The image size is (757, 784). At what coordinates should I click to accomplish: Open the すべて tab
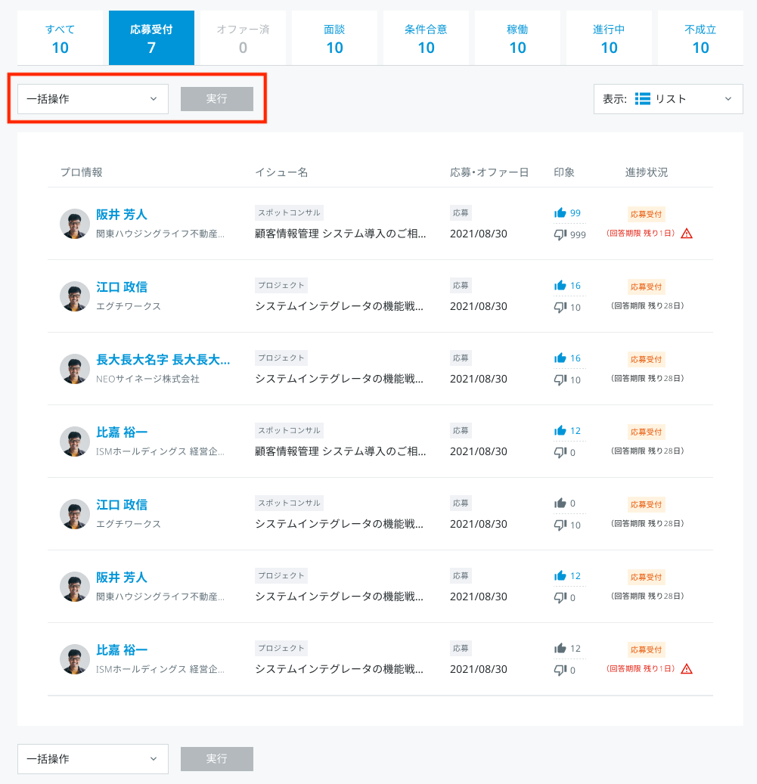click(60, 38)
